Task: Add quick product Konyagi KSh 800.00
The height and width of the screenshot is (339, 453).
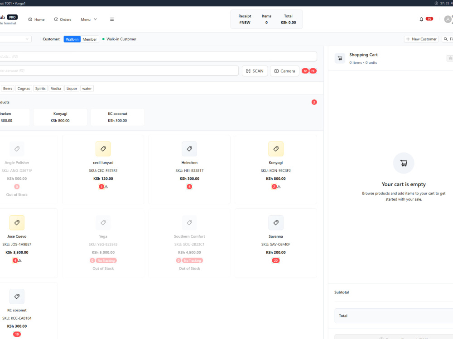Action: [x=60, y=117]
